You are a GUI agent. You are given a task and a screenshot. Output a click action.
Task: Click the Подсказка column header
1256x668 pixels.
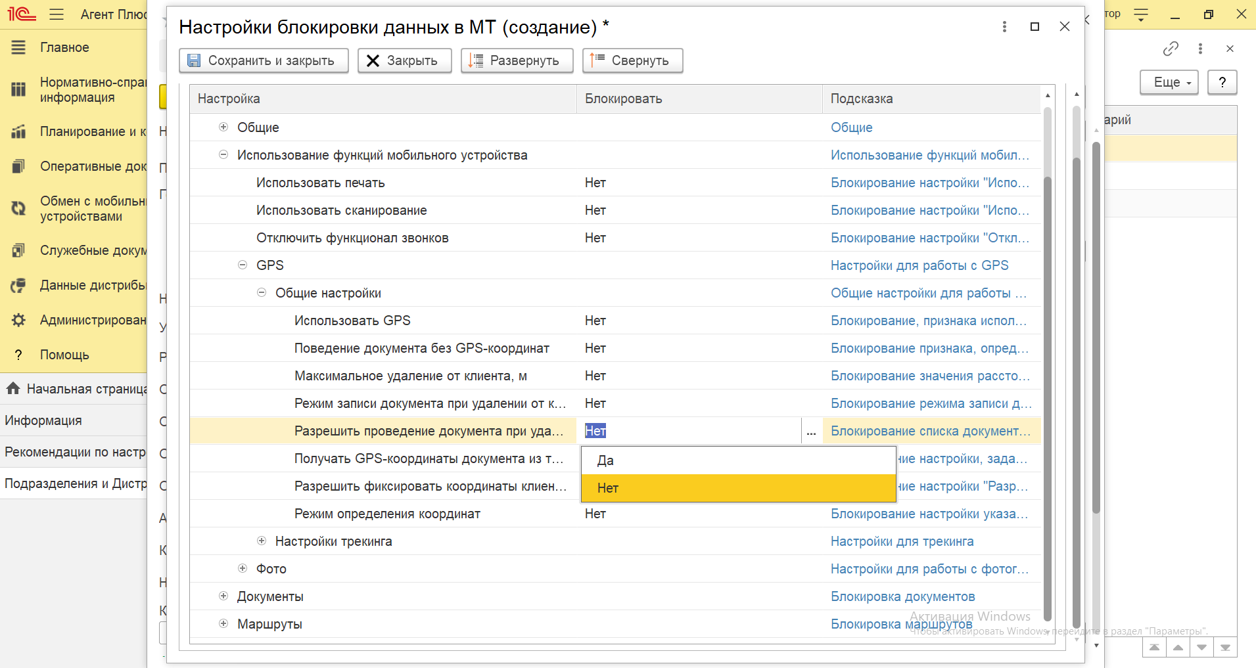[931, 99]
